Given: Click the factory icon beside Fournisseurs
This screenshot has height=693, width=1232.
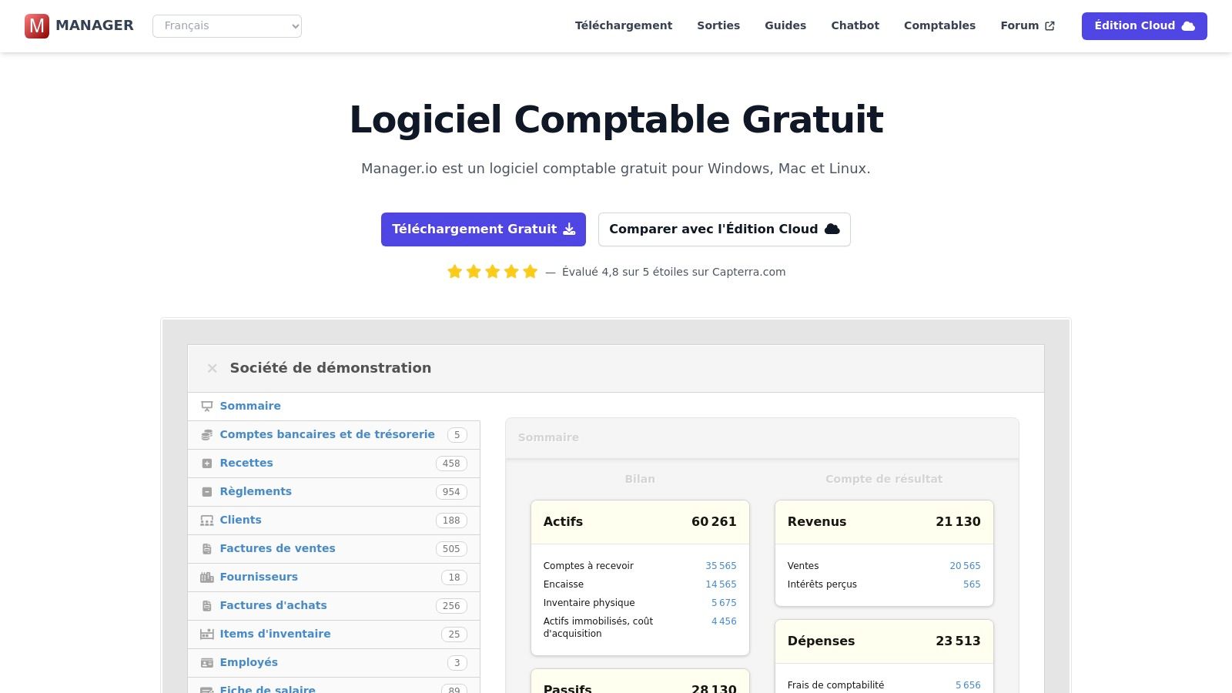Looking at the screenshot, I should (206, 577).
